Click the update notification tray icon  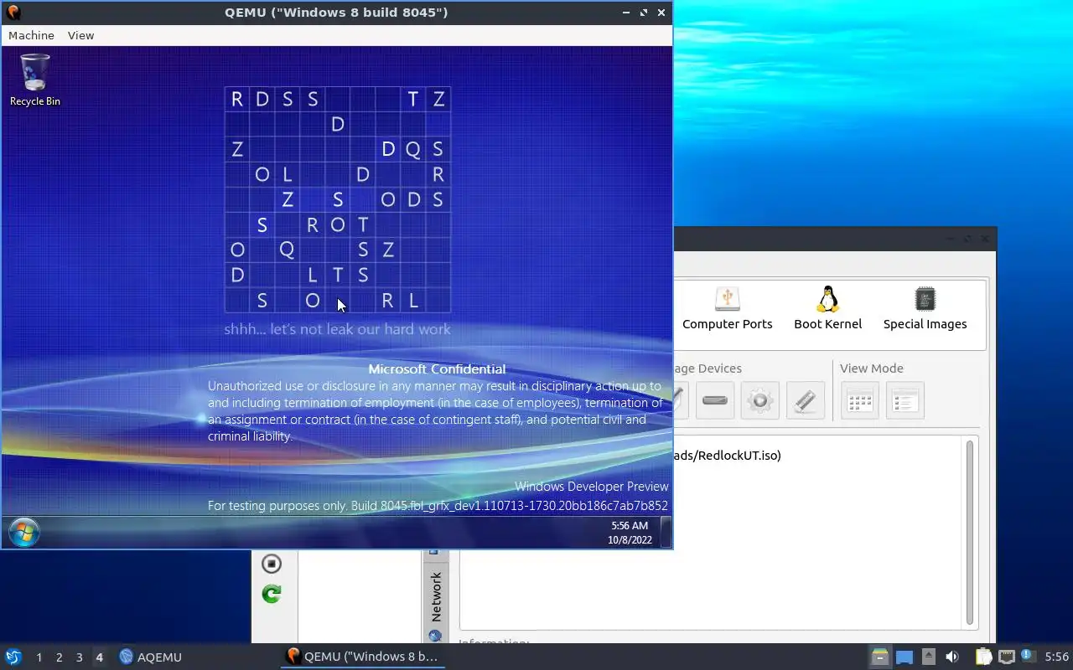click(1027, 657)
